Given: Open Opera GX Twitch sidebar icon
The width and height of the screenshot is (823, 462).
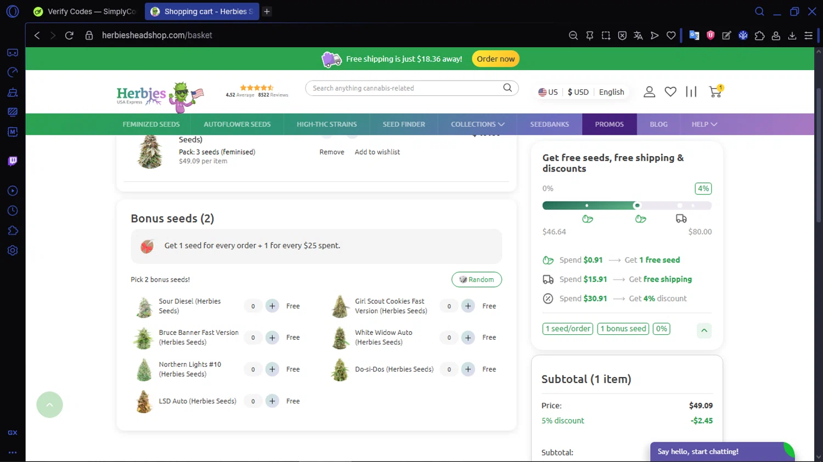Looking at the screenshot, I should click(x=13, y=161).
